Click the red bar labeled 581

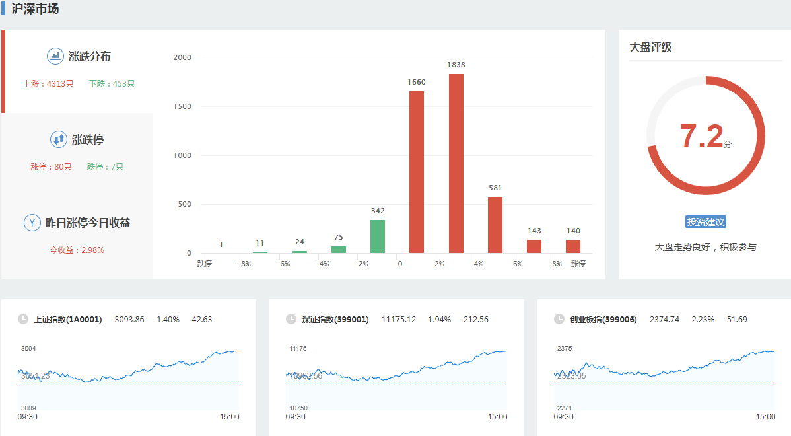coord(495,225)
